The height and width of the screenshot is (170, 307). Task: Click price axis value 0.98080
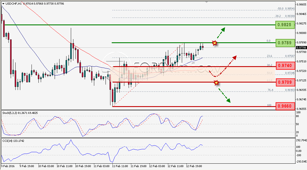click(302, 33)
